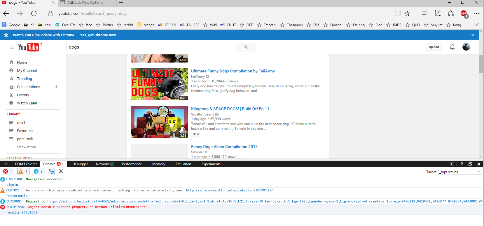The width and height of the screenshot is (484, 226).
Task: Dismiss the Chrome promo banner
Action: click(x=473, y=35)
